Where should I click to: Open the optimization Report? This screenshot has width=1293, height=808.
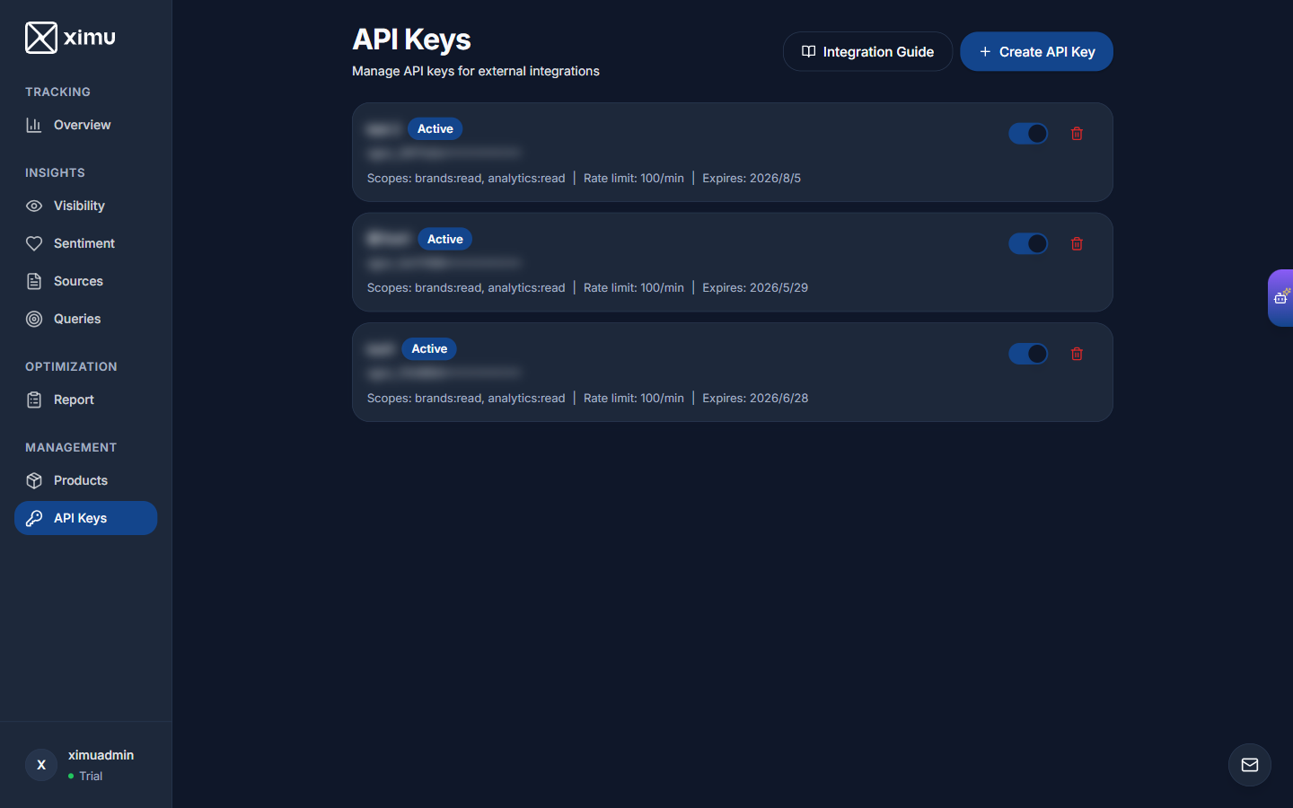point(85,400)
